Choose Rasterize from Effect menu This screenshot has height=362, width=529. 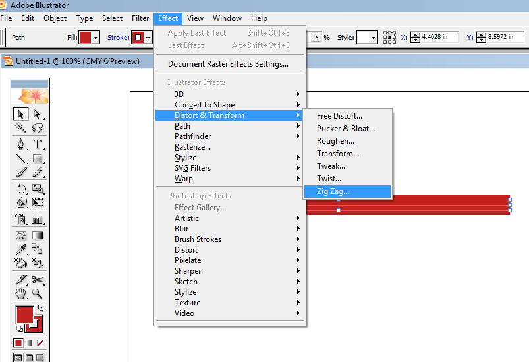point(229,147)
